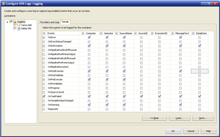Uncheck ExecutionID for the OnTaskFailed row
Screen dimensions: 220x137
click(x=159, y=96)
